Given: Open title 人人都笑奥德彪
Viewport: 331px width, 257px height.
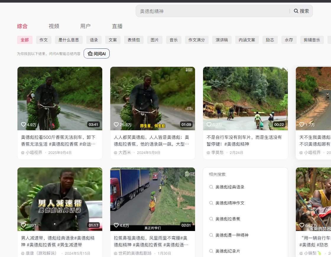Looking at the screenshot, I should coord(151,141).
